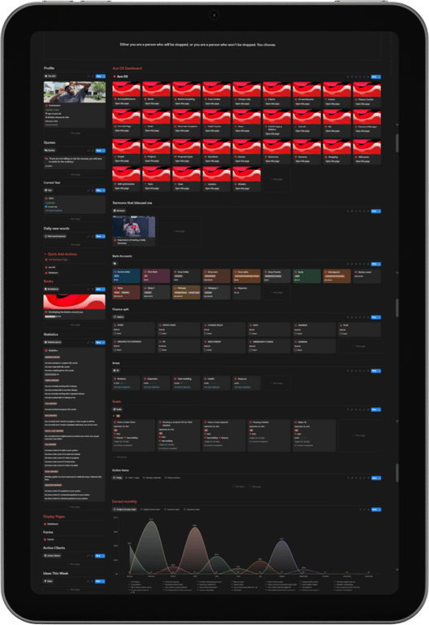The image size is (429, 625).
Task: Click New page placeholder in Ace OS gallery
Action: 276,179
